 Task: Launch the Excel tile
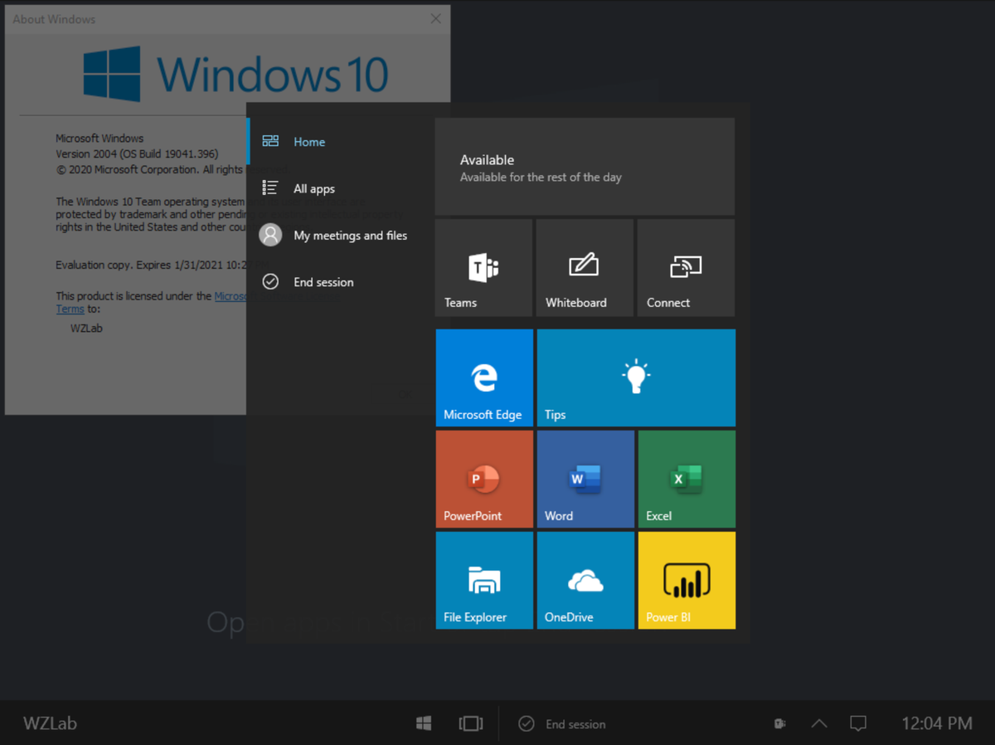click(687, 479)
